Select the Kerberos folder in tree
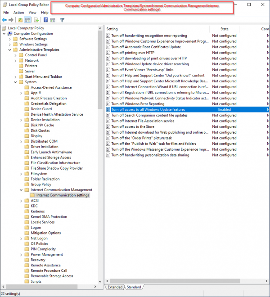 pyautogui.click(x=38, y=211)
